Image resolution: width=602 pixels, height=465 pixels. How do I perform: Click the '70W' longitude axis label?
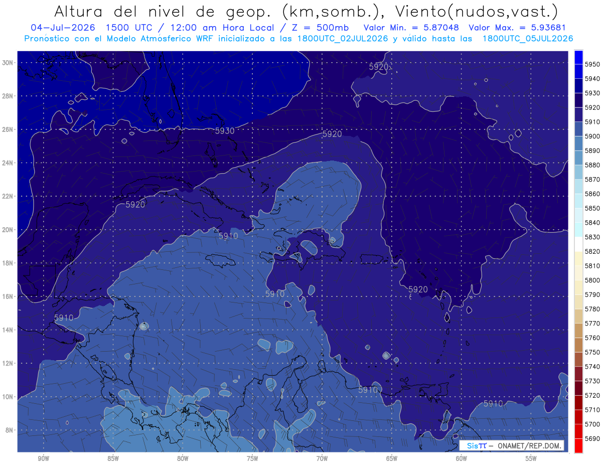click(x=322, y=459)
